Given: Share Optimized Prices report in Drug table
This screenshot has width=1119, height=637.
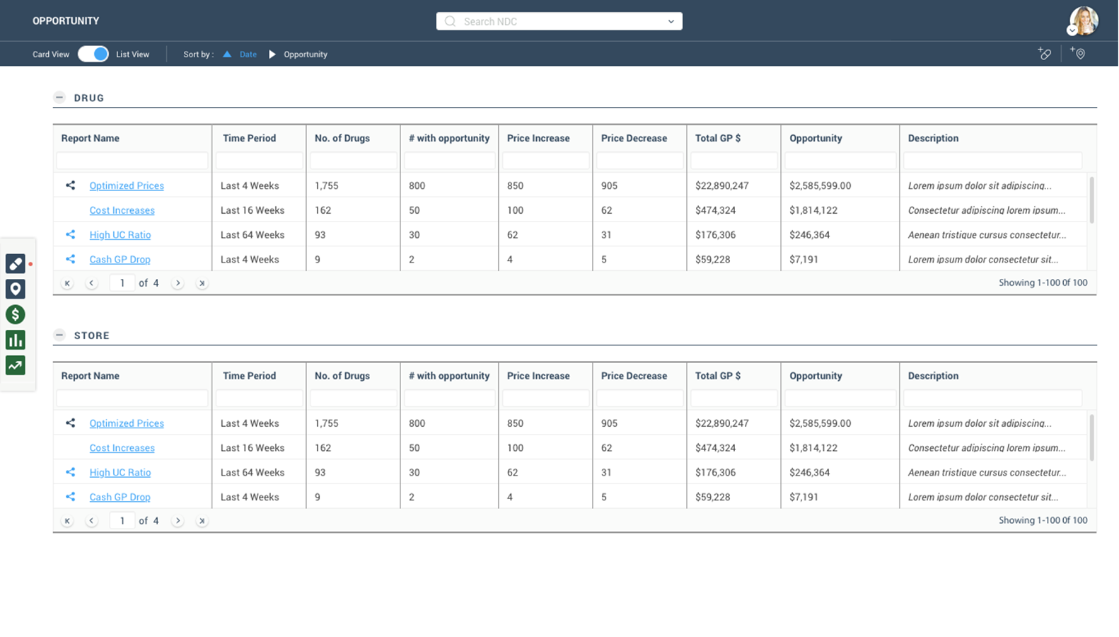Looking at the screenshot, I should click(x=70, y=185).
